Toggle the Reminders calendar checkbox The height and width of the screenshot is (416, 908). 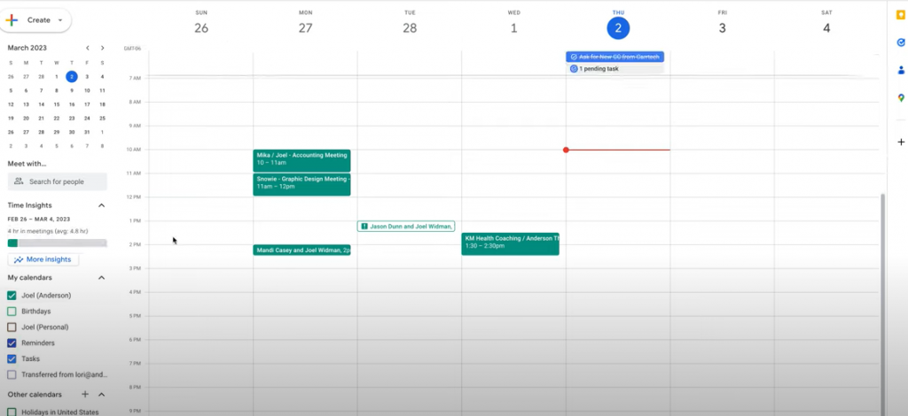pyautogui.click(x=12, y=343)
